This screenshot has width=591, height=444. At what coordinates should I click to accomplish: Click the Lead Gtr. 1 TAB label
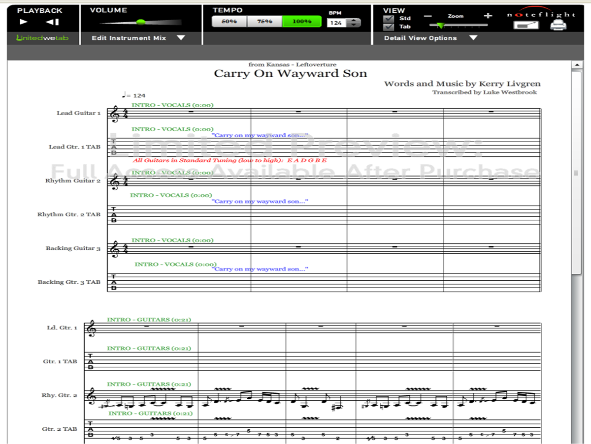(x=75, y=147)
